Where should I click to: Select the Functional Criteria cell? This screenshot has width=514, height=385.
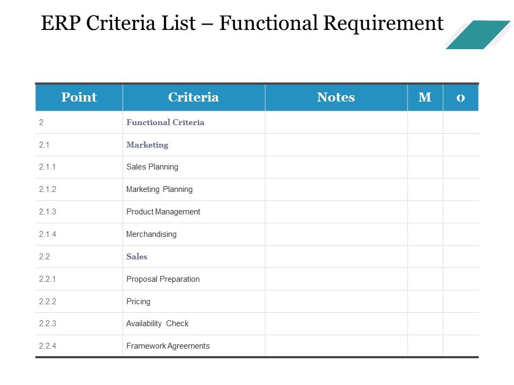coord(194,122)
